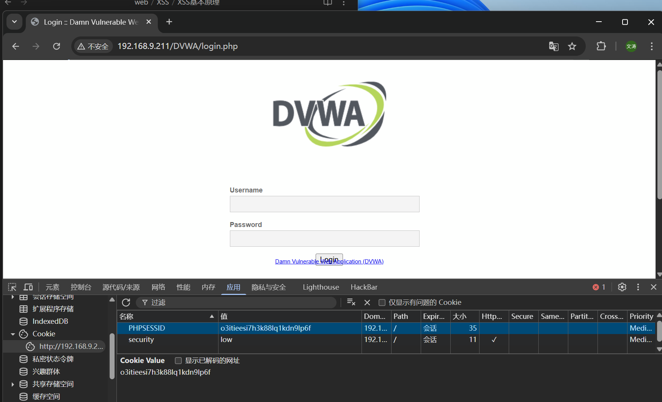Check the show URL-decoded value checkbox
Image resolution: width=662 pixels, height=402 pixels.
tap(178, 361)
